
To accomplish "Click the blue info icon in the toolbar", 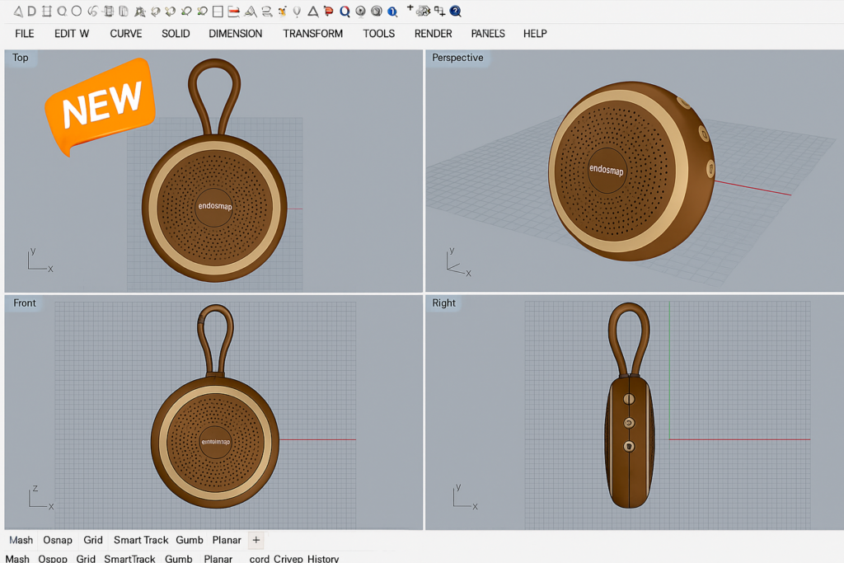I will 392,12.
